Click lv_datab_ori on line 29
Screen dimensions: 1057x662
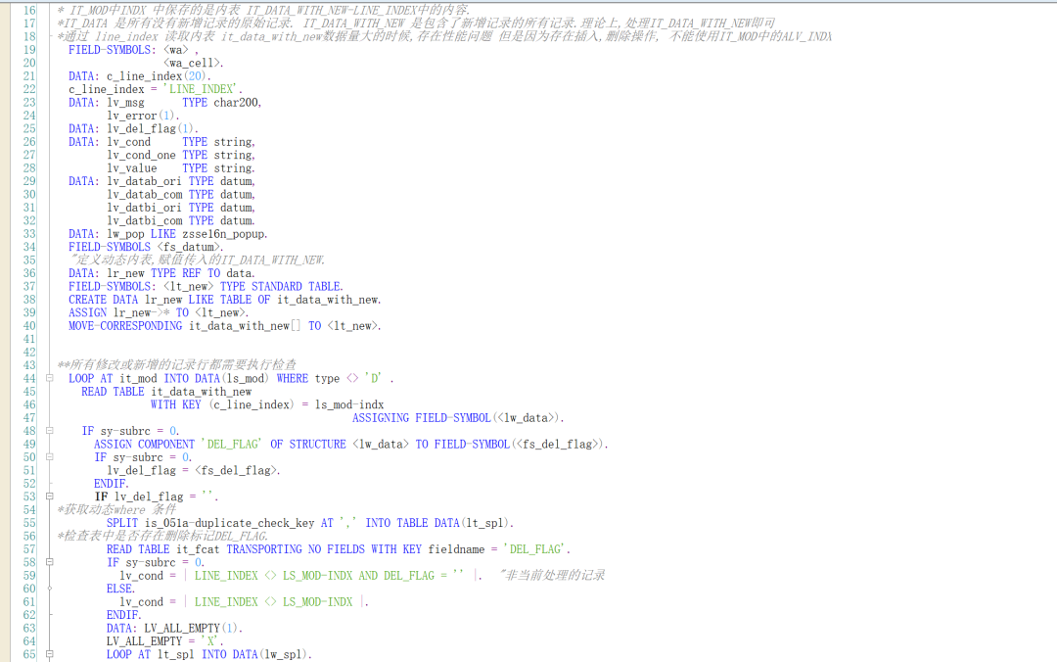click(x=144, y=181)
